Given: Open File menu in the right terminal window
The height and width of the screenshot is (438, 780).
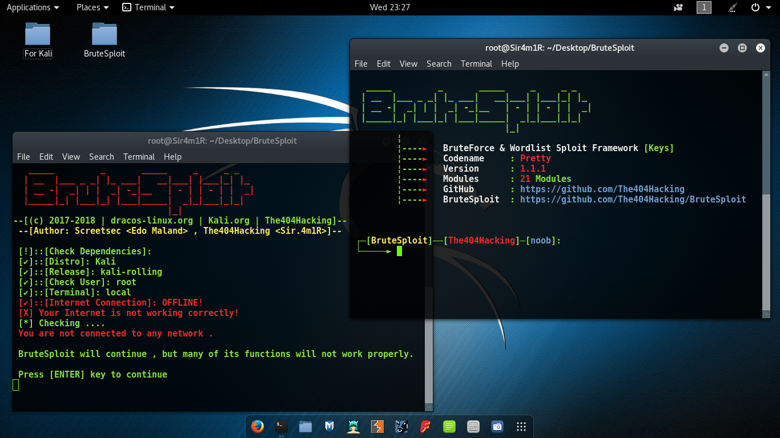Looking at the screenshot, I should click(361, 64).
